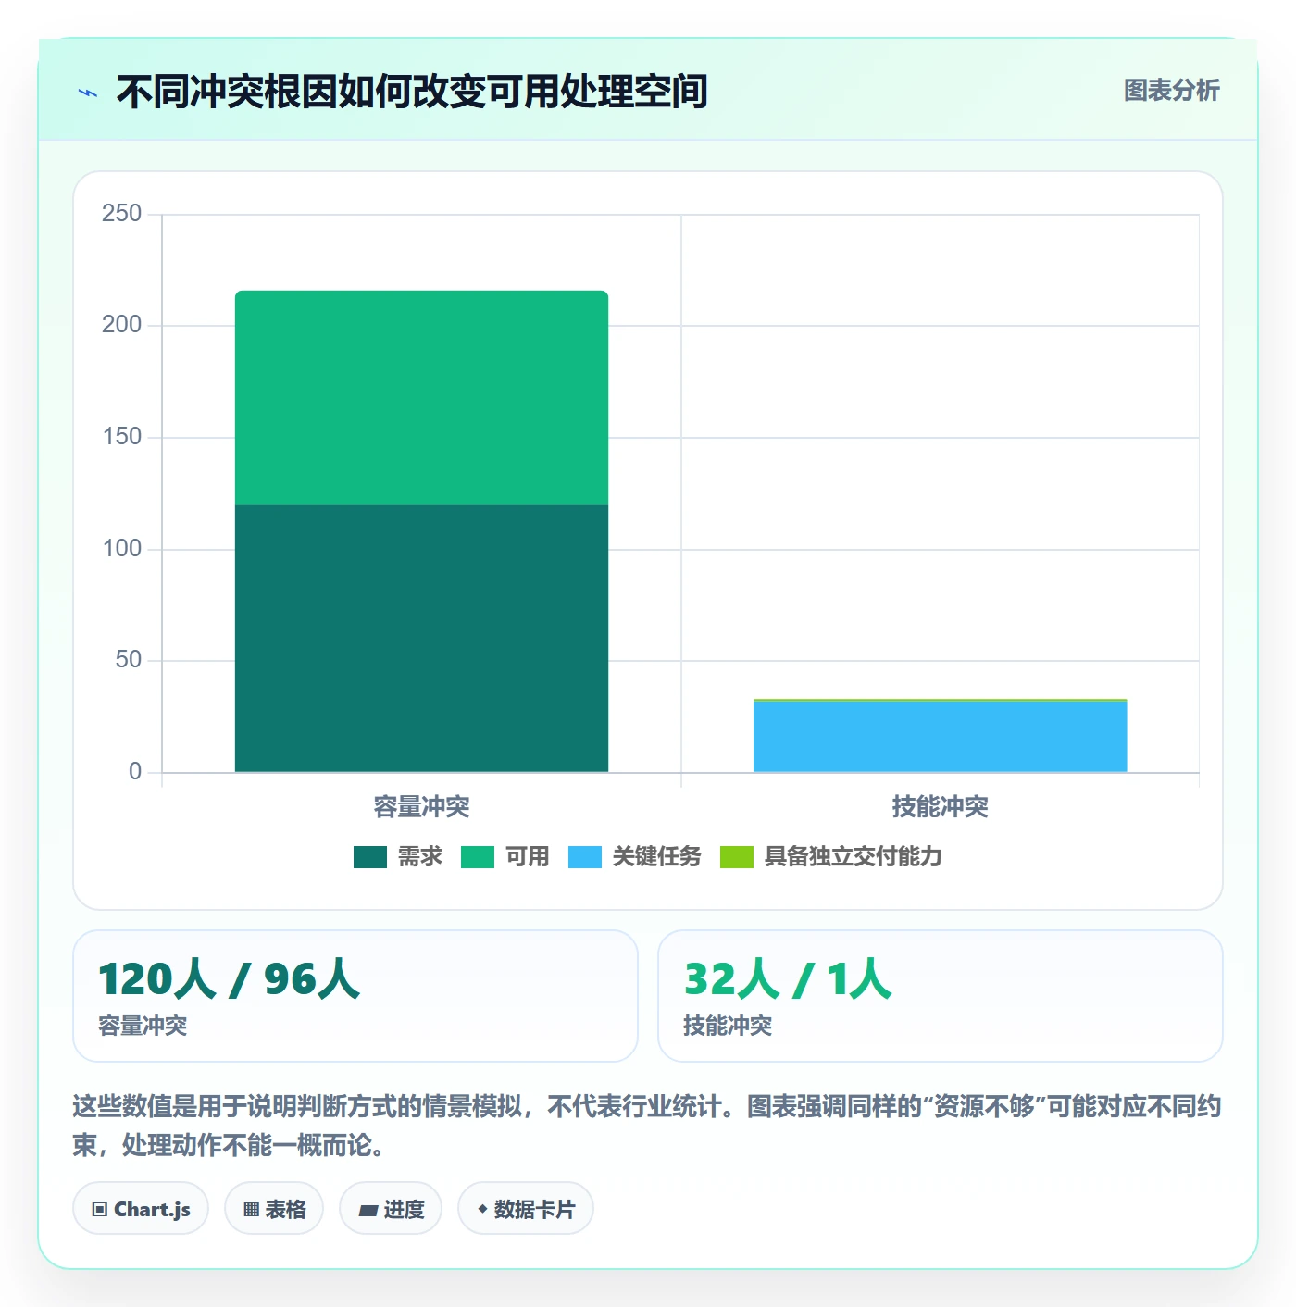Click the 容量冲突 x-axis label
1296x1307 pixels.
[x=421, y=807]
